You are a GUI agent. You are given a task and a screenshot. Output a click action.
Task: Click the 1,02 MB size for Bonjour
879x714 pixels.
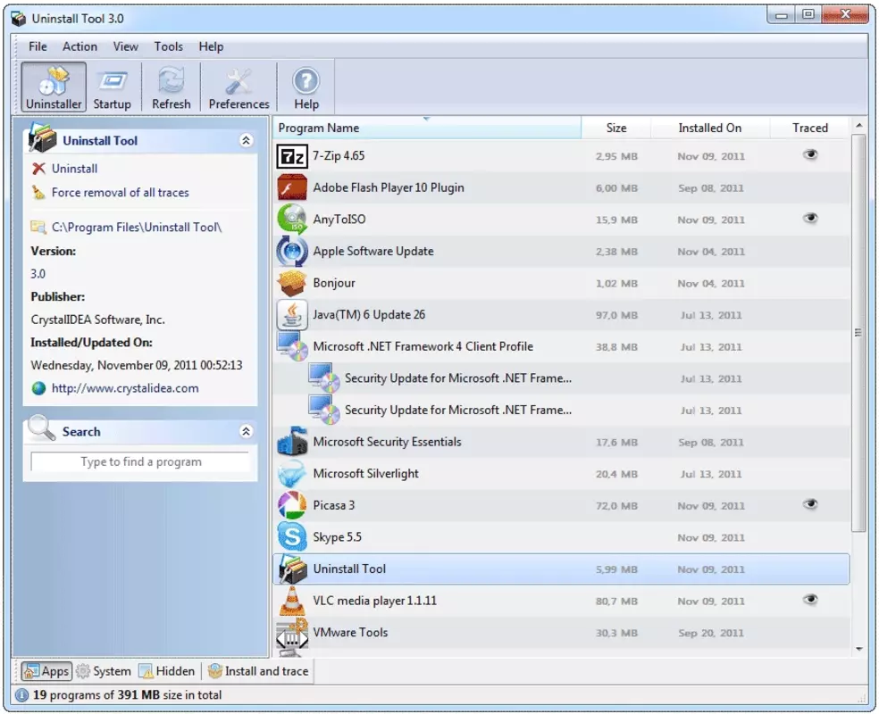pos(616,283)
